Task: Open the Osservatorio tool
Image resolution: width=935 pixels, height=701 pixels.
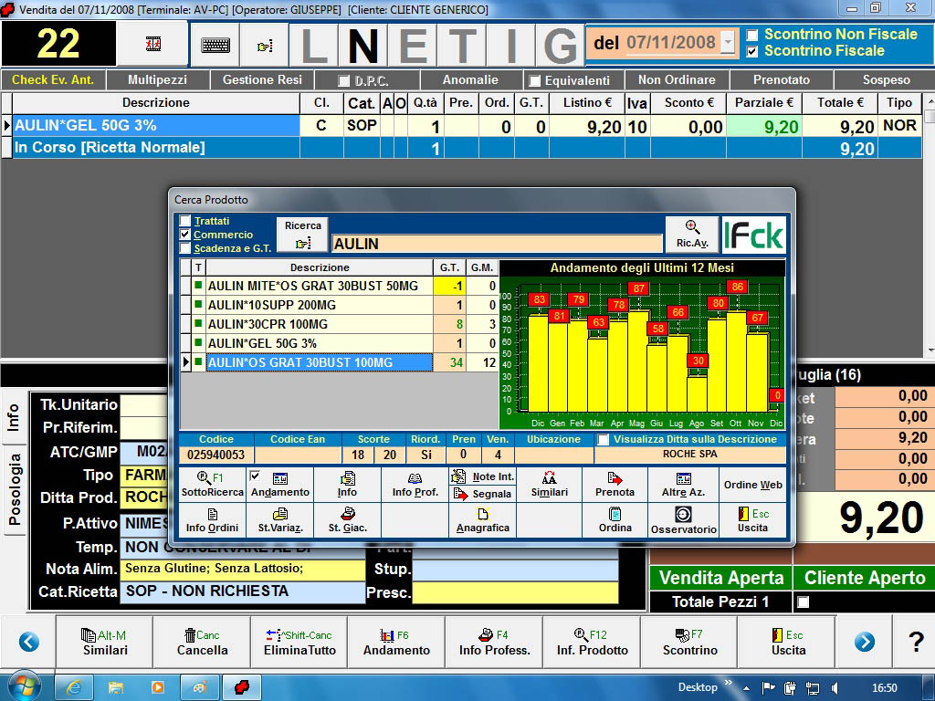Action: 683,519
